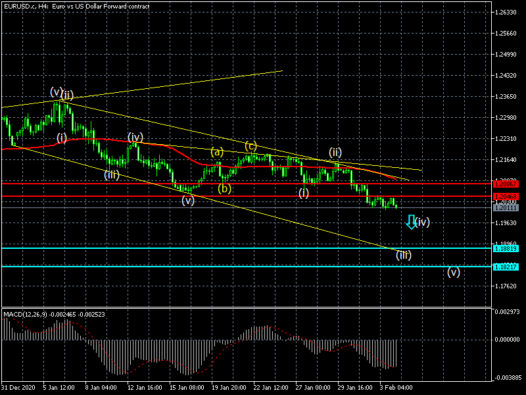Select the cyan 1.18819 price tag
Viewport: 526px width, 395px height.
click(x=506, y=249)
